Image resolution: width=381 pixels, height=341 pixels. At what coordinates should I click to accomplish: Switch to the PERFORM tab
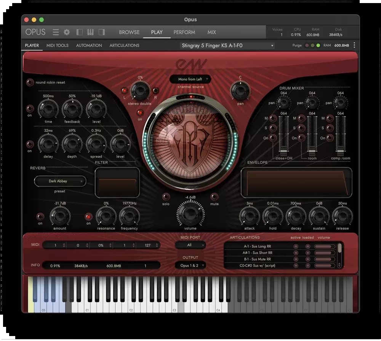tap(184, 32)
